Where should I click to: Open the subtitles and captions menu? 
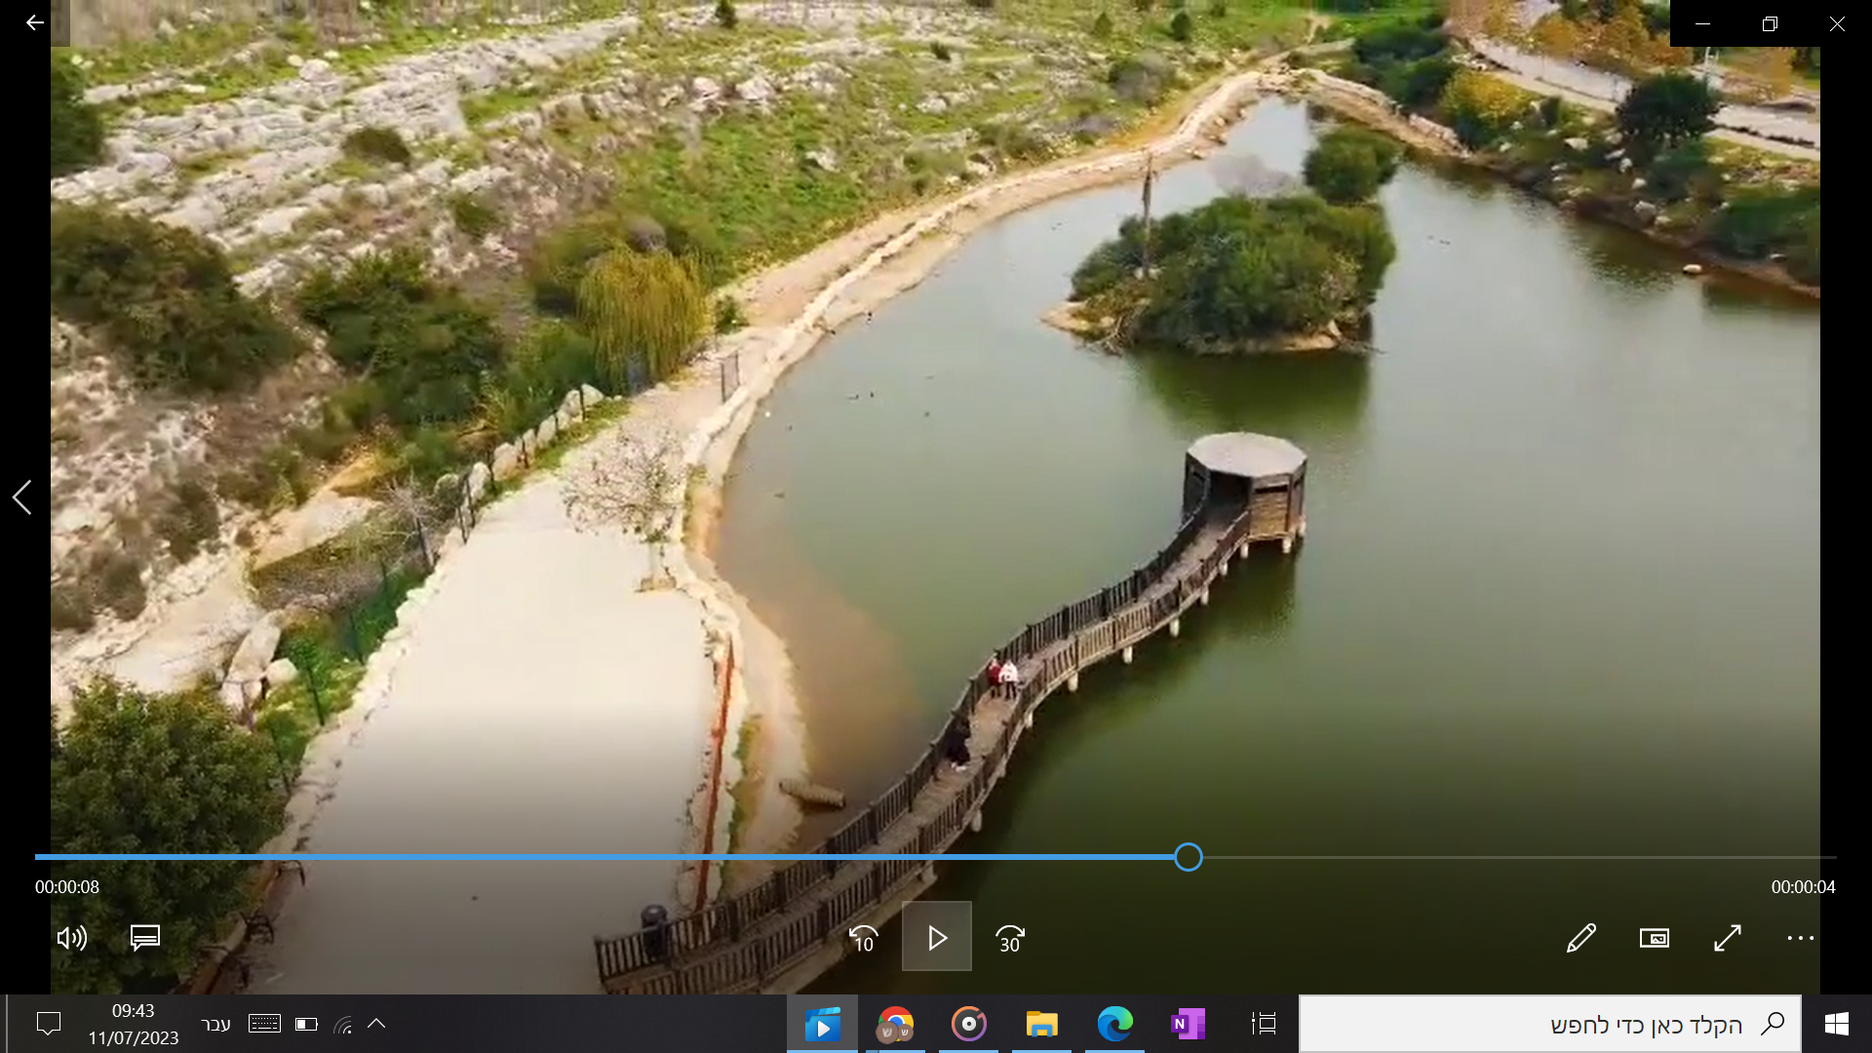tap(145, 938)
